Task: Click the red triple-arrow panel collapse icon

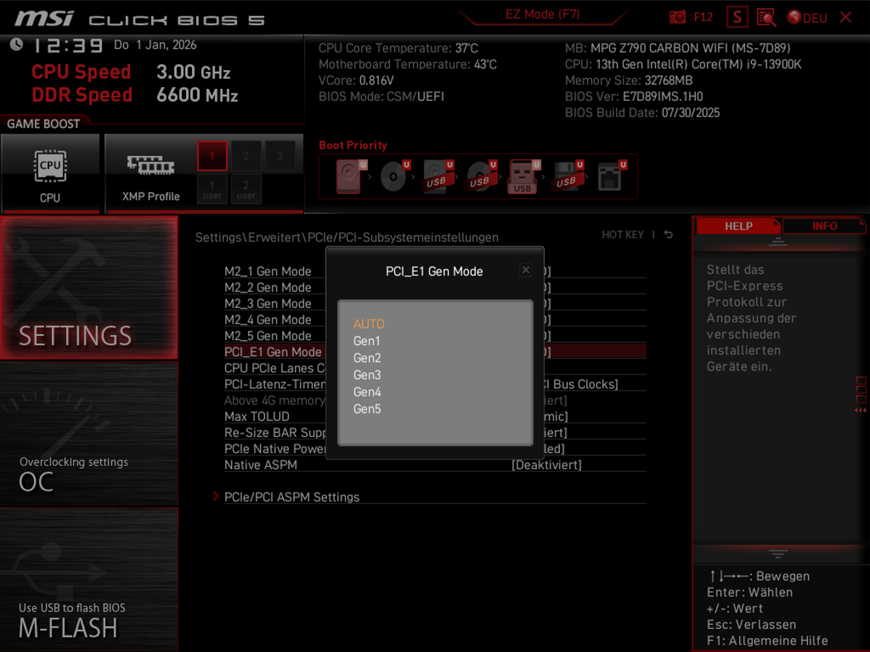Action: pos(860,410)
